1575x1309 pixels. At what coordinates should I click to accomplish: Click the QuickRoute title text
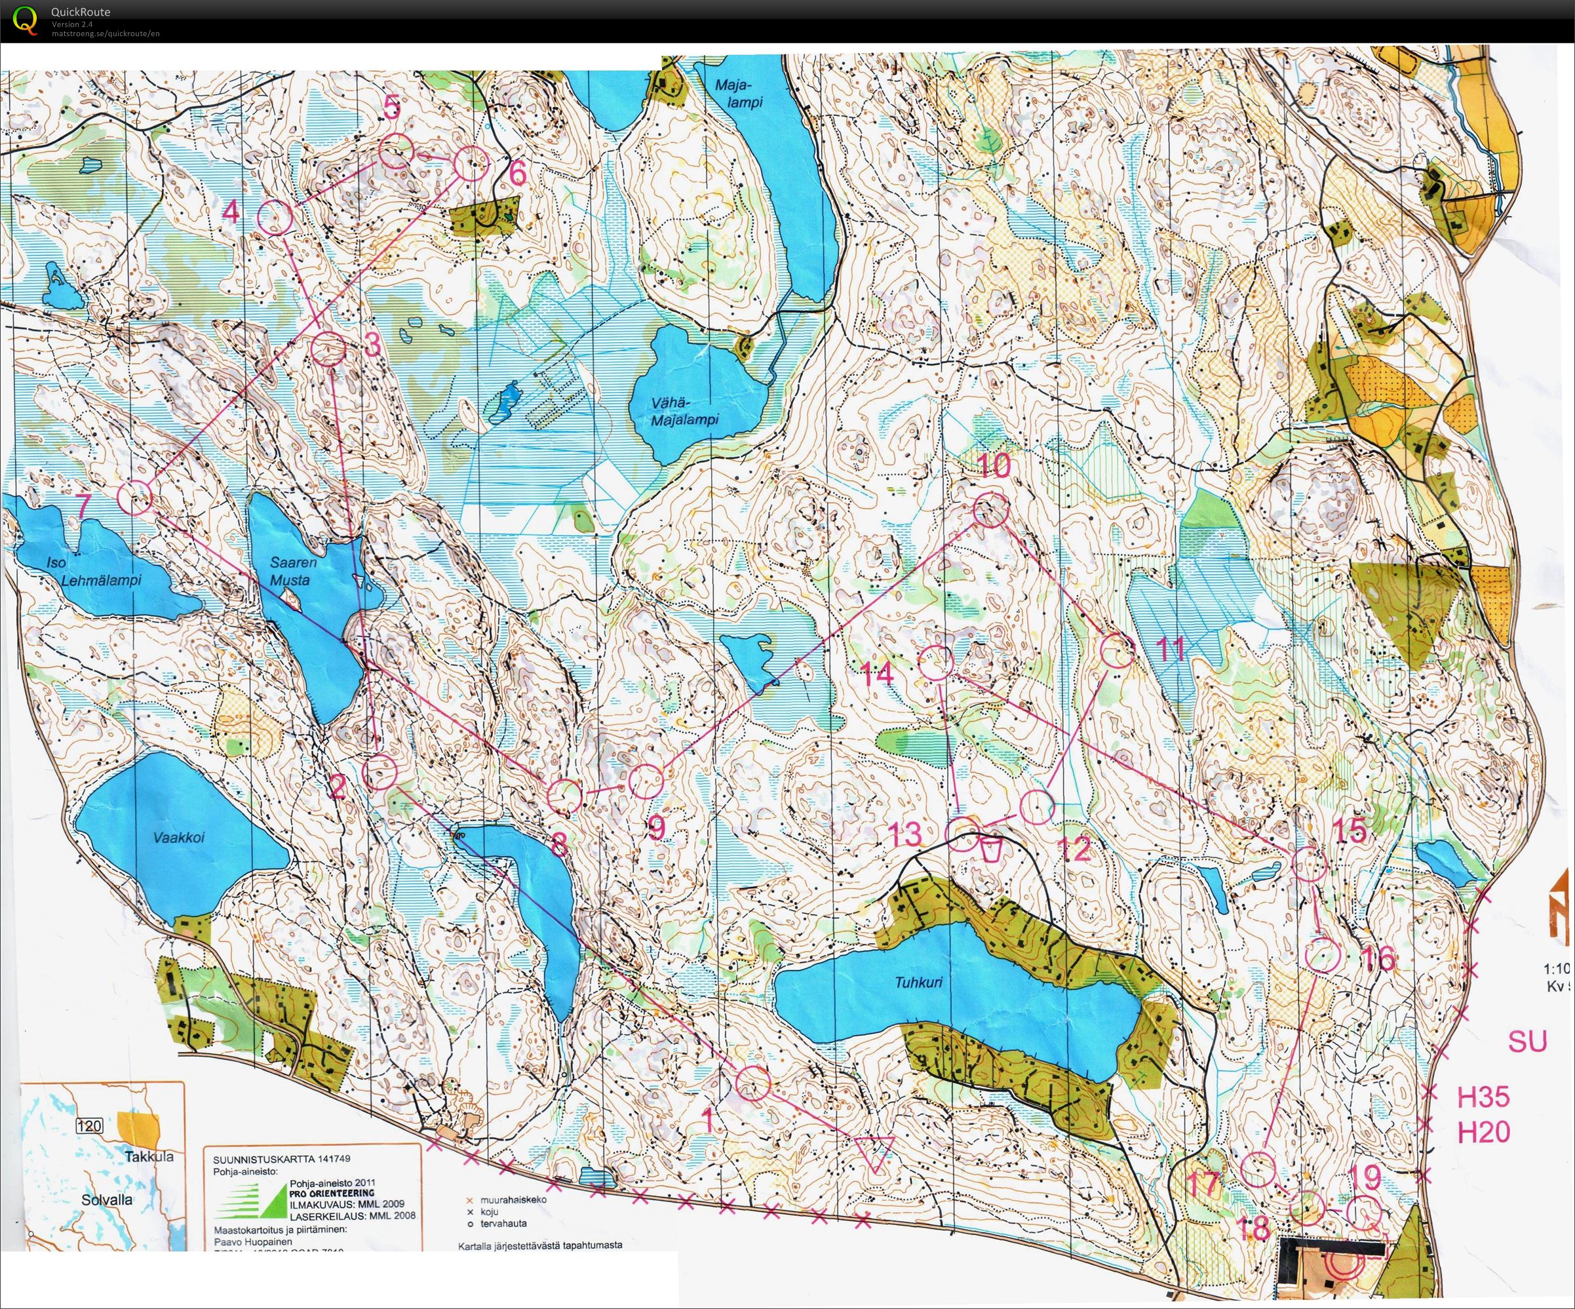tap(80, 12)
